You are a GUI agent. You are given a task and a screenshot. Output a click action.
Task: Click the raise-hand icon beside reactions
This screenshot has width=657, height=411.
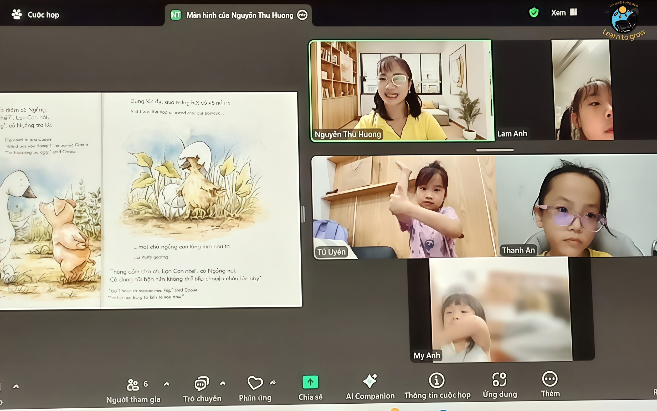[273, 382]
